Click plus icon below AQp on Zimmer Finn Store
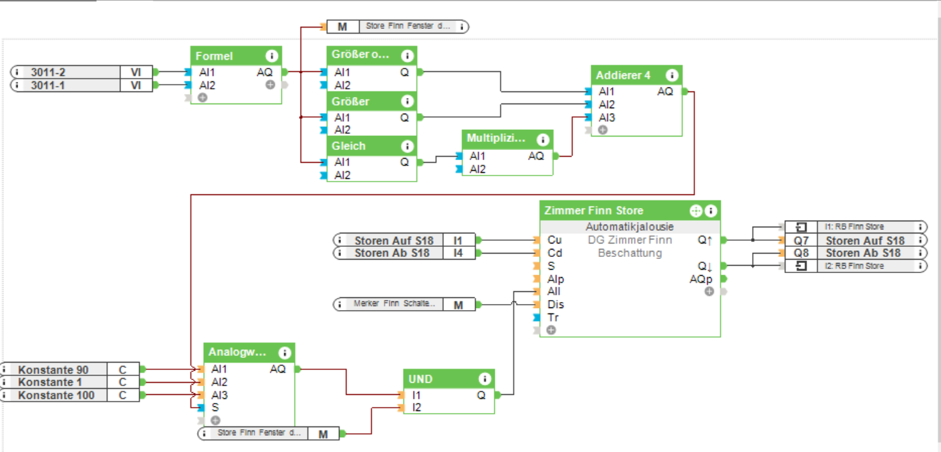The image size is (941, 452). (709, 291)
